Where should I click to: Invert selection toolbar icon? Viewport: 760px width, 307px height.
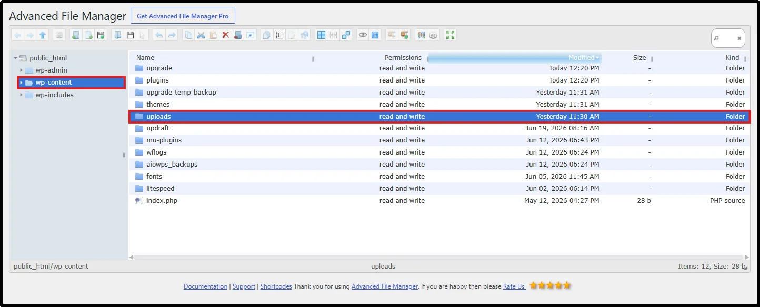[346, 35]
